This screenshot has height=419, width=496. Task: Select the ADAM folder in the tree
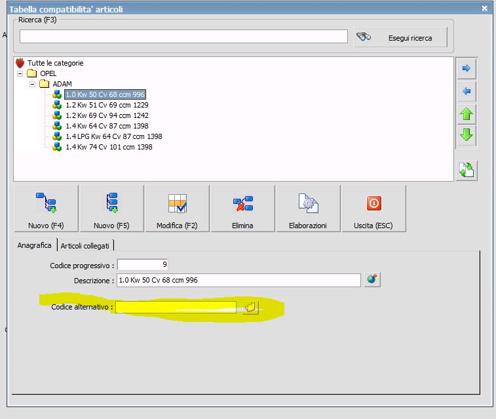pos(62,84)
